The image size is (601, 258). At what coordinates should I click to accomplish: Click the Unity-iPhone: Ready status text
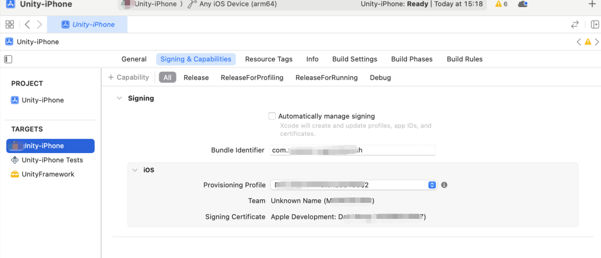pos(395,4)
